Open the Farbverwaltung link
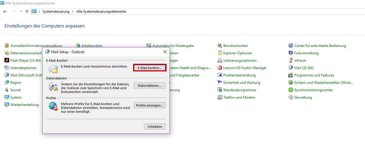The width and height of the screenshot is (365, 147). pos(306,53)
